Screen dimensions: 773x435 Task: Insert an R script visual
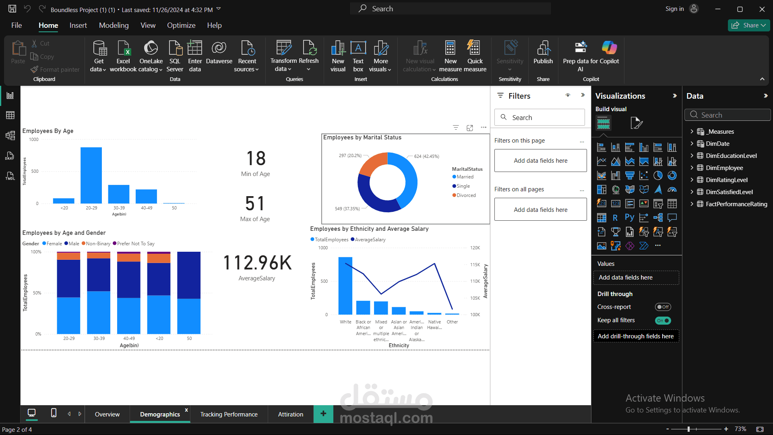(616, 217)
